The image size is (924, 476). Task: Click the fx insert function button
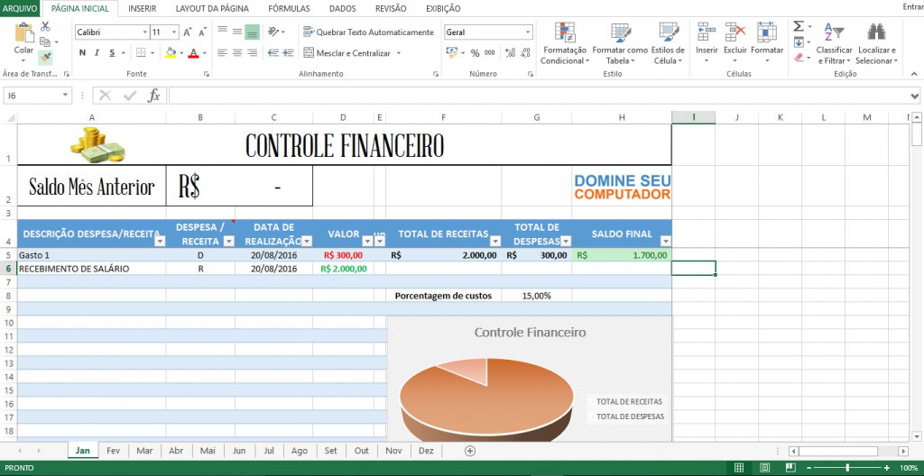[x=153, y=96]
